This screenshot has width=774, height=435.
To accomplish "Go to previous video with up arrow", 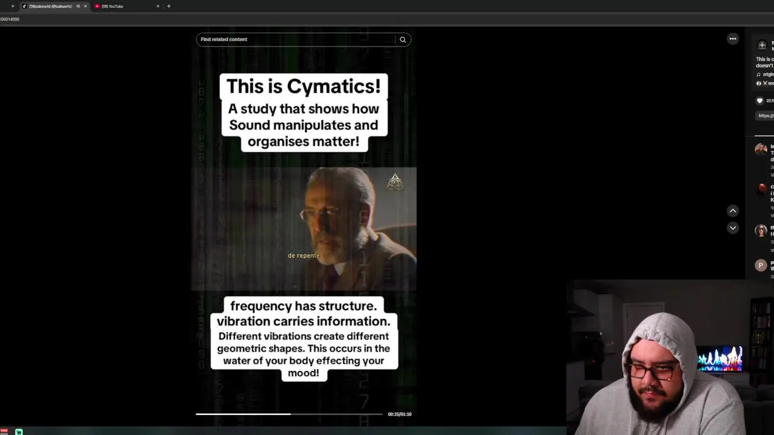I will [733, 211].
